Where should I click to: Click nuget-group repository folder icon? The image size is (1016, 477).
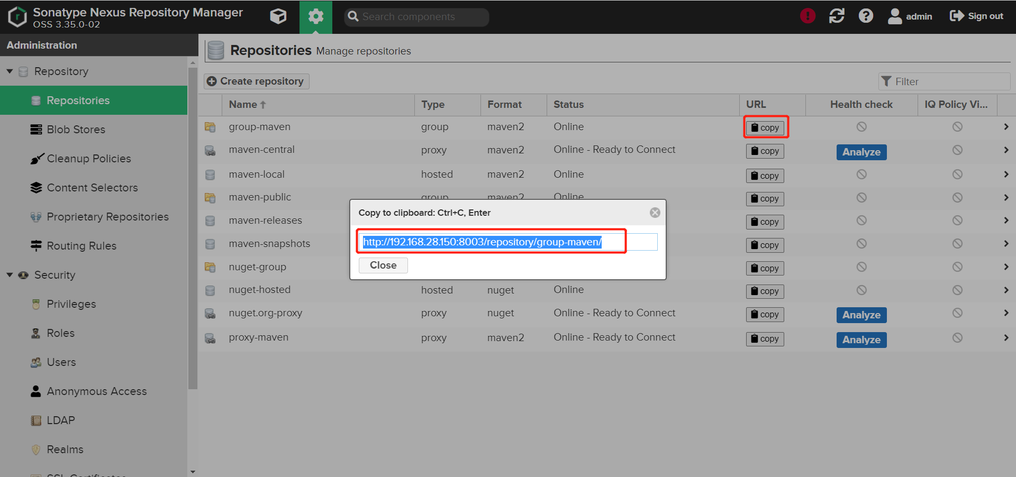tap(210, 268)
